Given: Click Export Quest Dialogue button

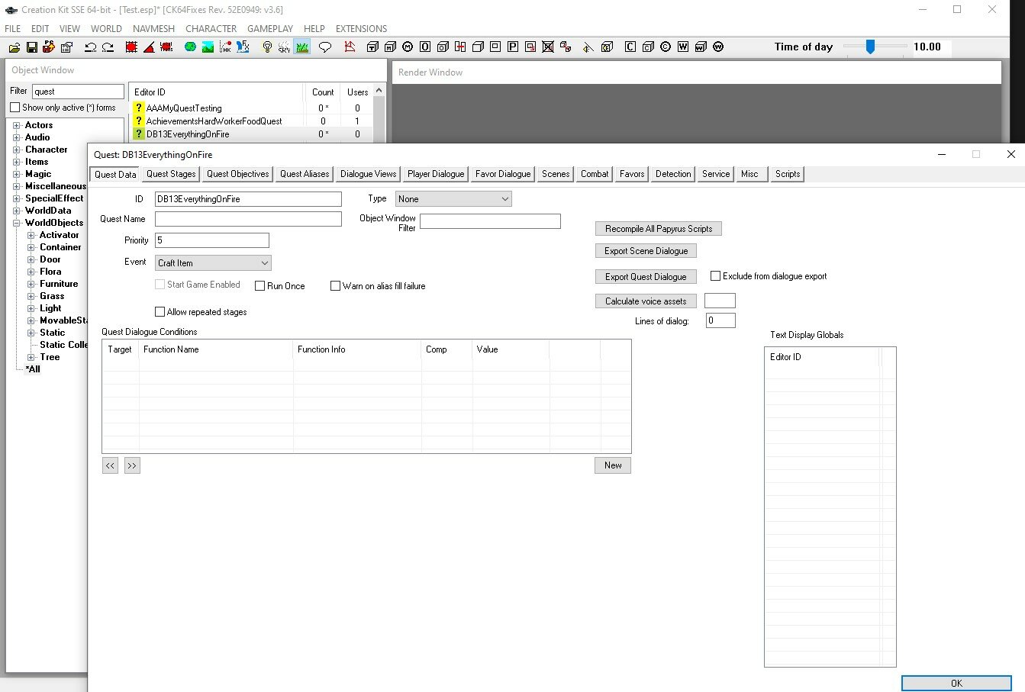Looking at the screenshot, I should 646,277.
